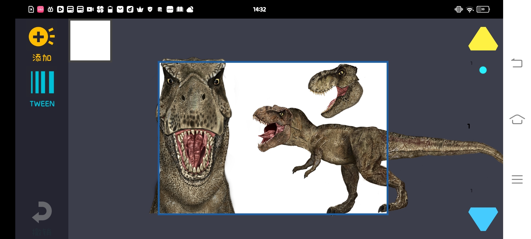Click the 14:32 clock in status bar

(259, 9)
